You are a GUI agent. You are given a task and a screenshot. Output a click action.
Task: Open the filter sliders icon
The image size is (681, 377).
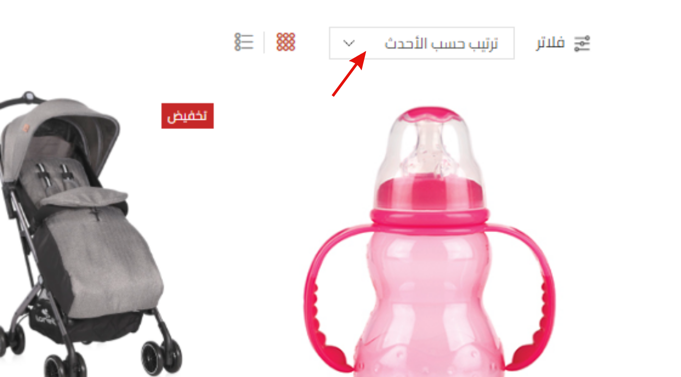coord(582,43)
